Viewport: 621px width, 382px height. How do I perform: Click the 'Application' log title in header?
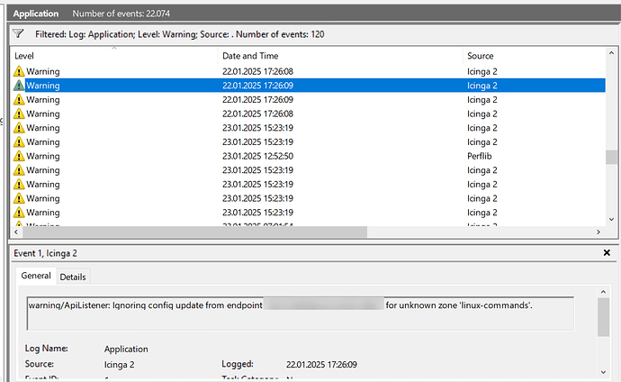pos(36,14)
